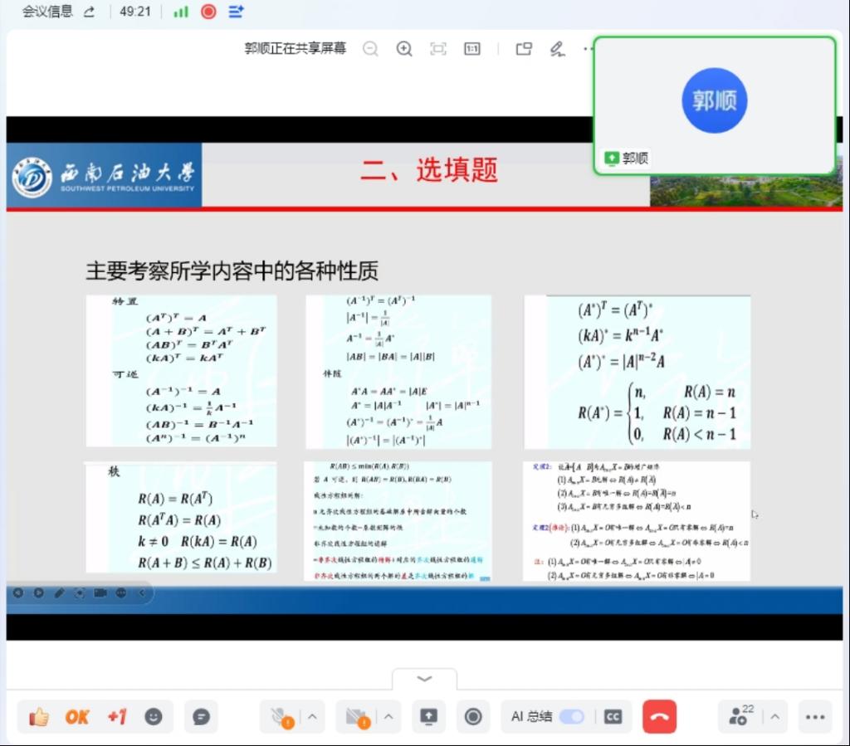Click 主要考察所学内容中的各种性质 text
This screenshot has height=746, width=850.
[x=232, y=271]
